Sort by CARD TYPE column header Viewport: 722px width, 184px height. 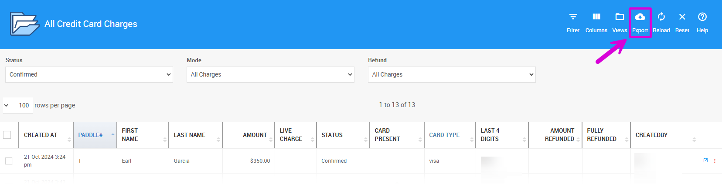[x=444, y=135]
